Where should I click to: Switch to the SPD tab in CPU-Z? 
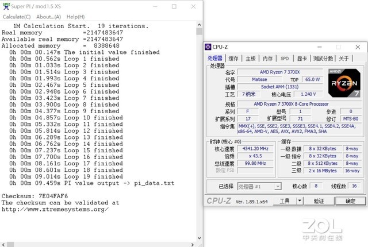coord(285,59)
